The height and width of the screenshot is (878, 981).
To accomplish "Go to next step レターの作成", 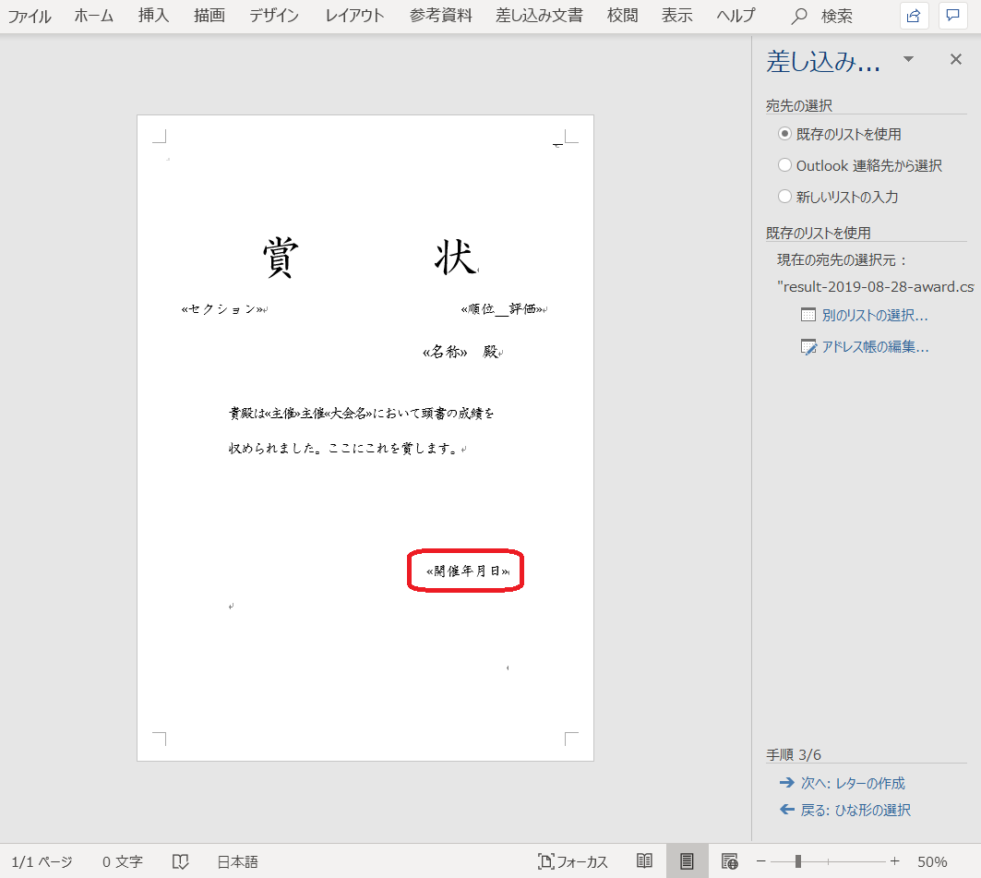I will (852, 783).
